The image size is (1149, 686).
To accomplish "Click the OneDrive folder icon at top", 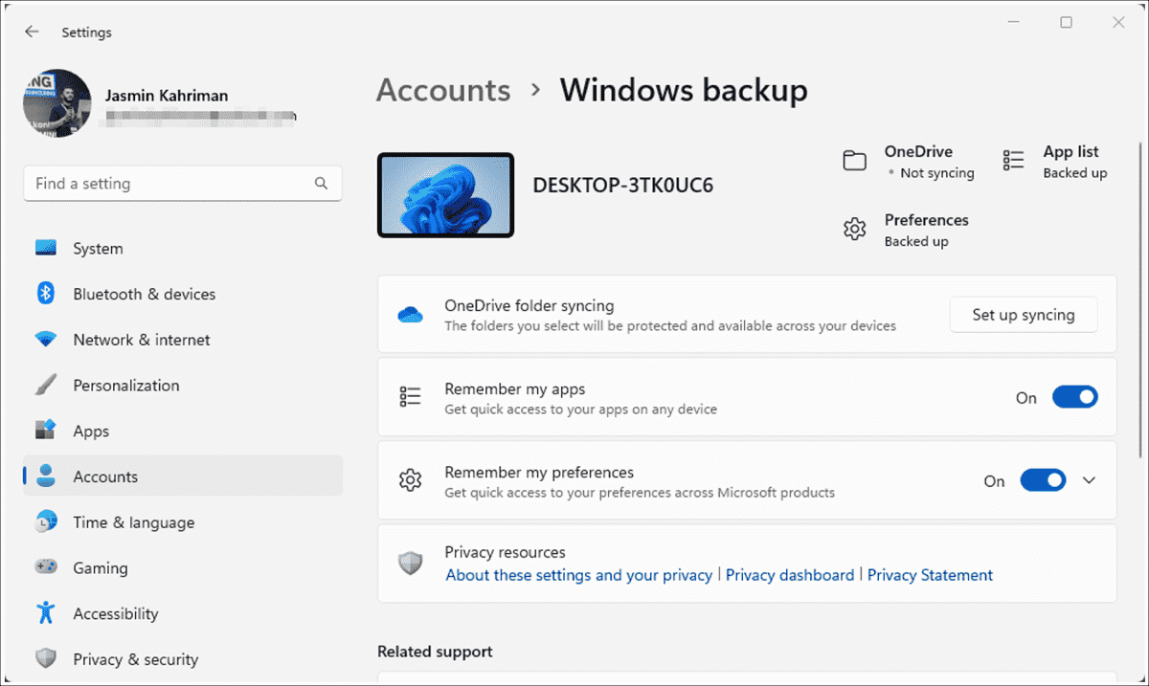I will click(855, 161).
